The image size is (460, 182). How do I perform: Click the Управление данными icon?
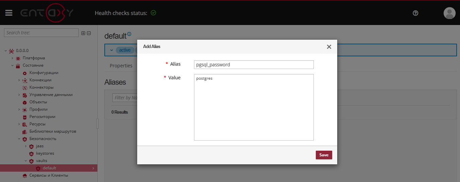pyautogui.click(x=25, y=95)
